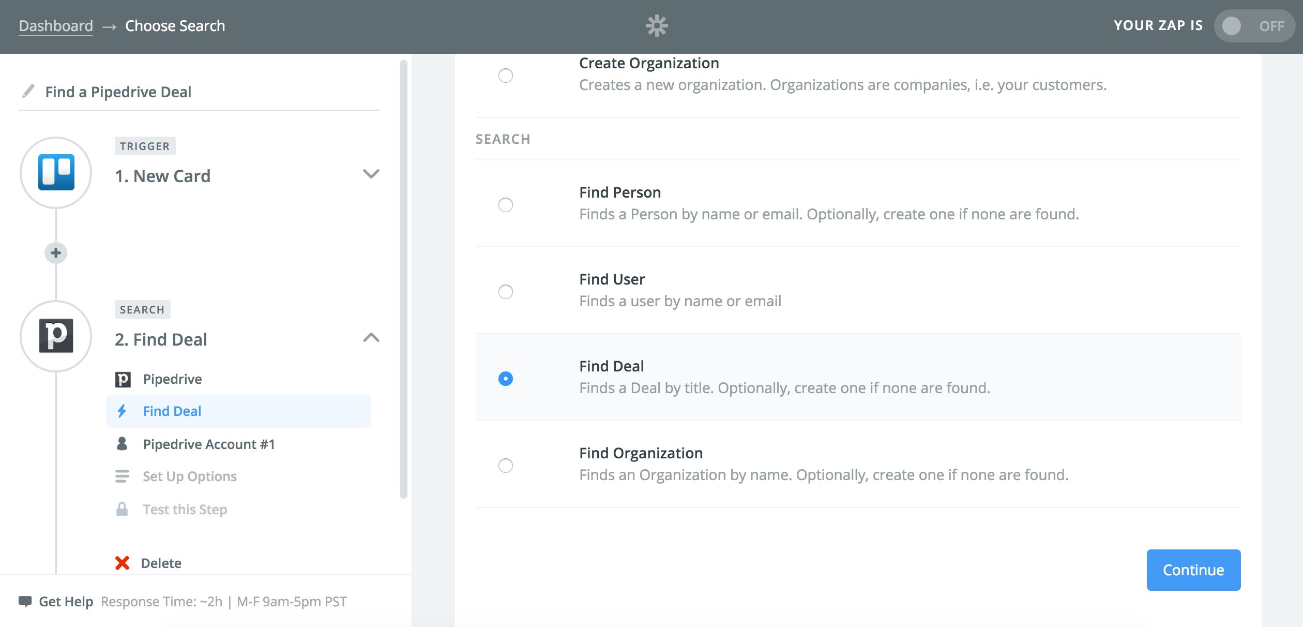The width and height of the screenshot is (1303, 627).
Task: Click the '2. Find Deal' step title
Action: point(161,340)
